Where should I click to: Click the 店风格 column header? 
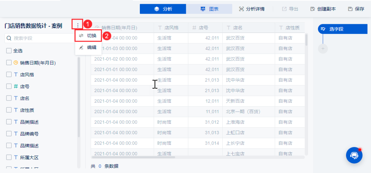click(171, 28)
